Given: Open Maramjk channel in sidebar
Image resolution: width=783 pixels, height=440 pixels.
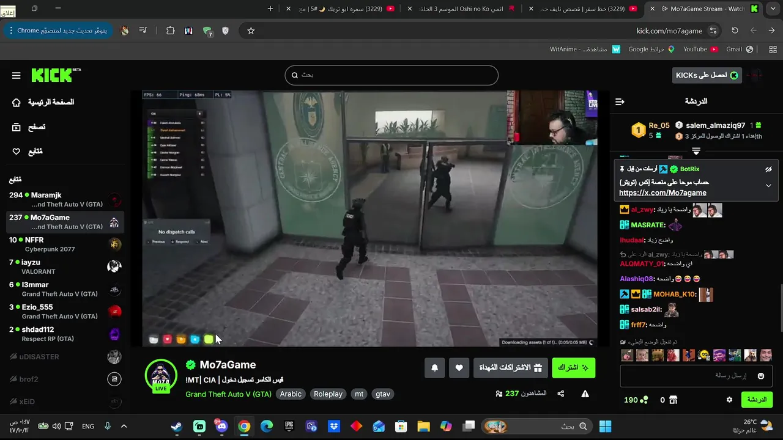Looking at the screenshot, I should pos(65,200).
